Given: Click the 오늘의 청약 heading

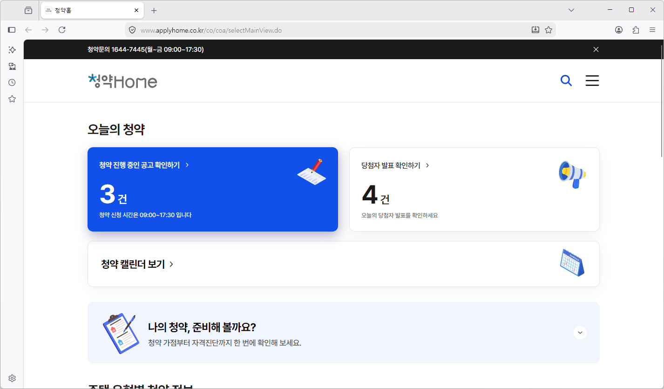Looking at the screenshot, I should [x=116, y=130].
